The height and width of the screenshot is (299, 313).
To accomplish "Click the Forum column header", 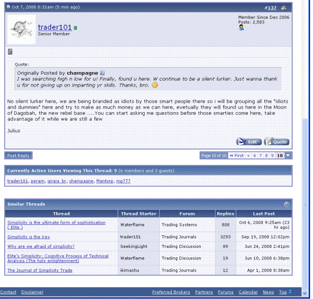I will pyautogui.click(x=187, y=213).
